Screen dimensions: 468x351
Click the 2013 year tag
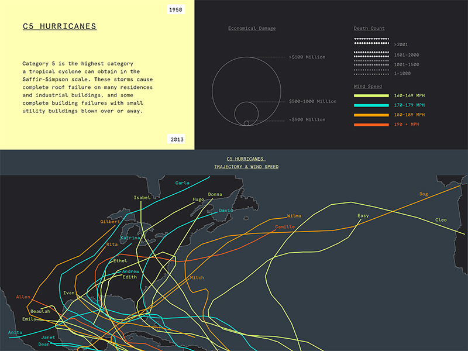[x=176, y=139]
